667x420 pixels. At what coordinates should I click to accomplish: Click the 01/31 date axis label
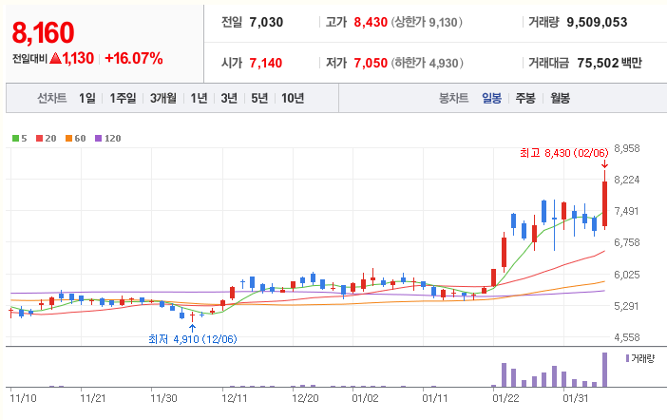pyautogui.click(x=576, y=398)
